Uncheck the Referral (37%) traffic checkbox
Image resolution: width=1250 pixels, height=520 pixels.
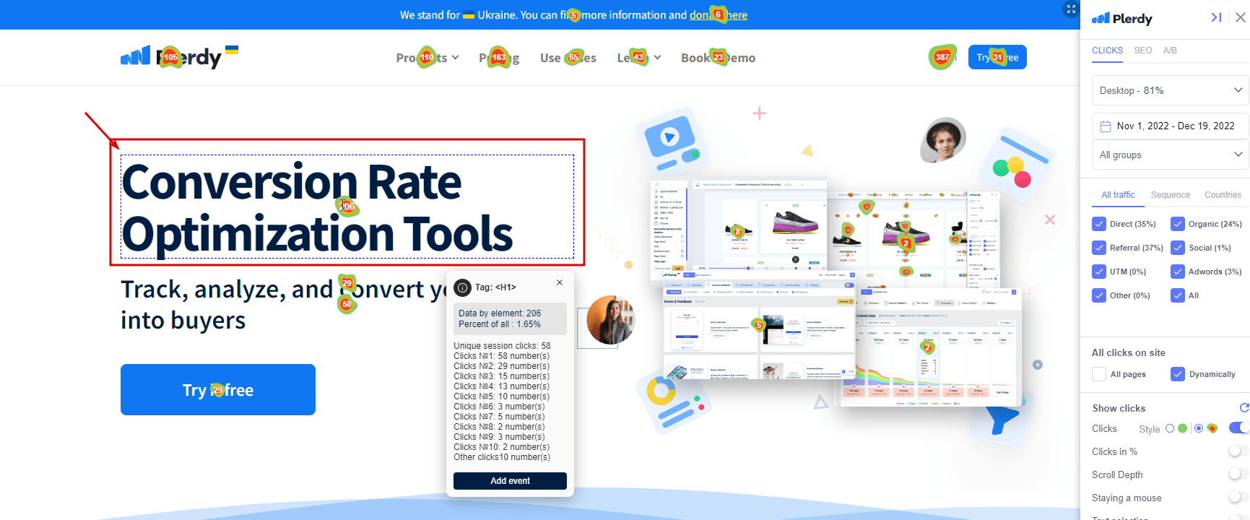click(1099, 248)
